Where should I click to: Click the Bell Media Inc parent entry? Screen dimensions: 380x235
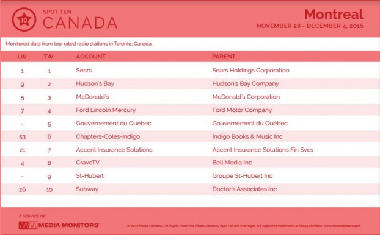pyautogui.click(x=232, y=163)
